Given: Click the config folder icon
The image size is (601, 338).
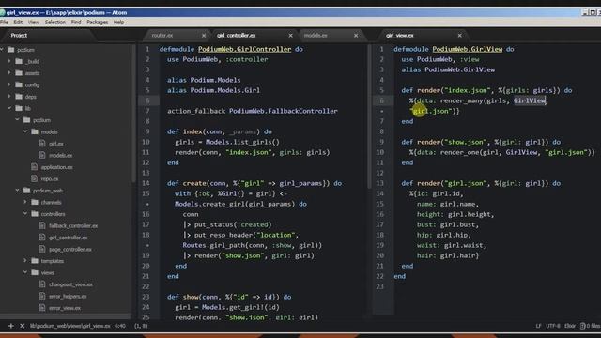Looking at the screenshot, I should 19,84.
